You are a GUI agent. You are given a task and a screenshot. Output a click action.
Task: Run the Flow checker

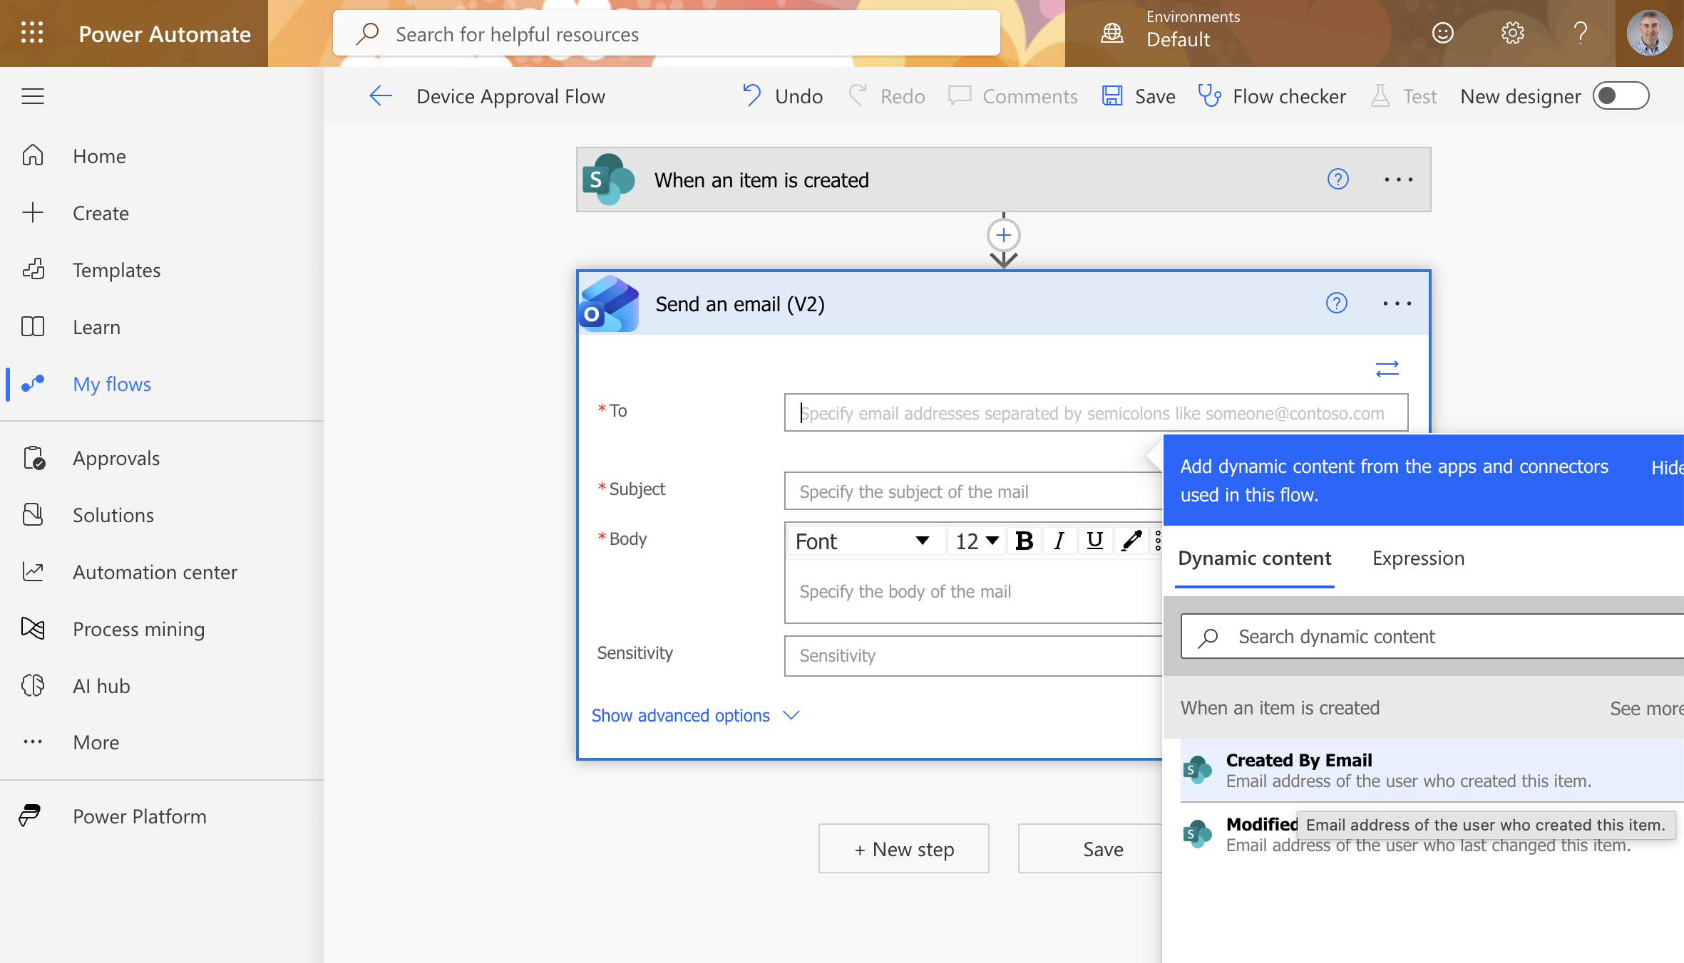(x=1272, y=96)
